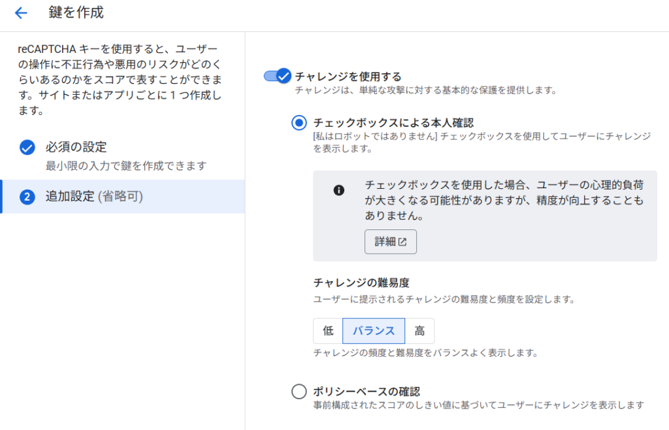Select ポリシーベースの確認 radio button
The height and width of the screenshot is (430, 669).
click(x=299, y=391)
